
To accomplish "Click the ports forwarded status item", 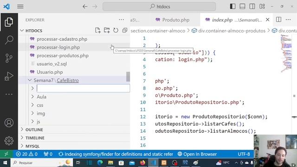I will [48, 154].
